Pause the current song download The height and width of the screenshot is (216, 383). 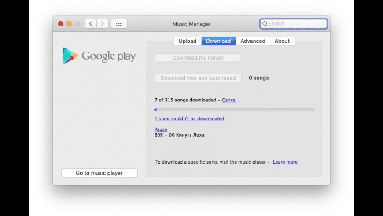pos(161,130)
